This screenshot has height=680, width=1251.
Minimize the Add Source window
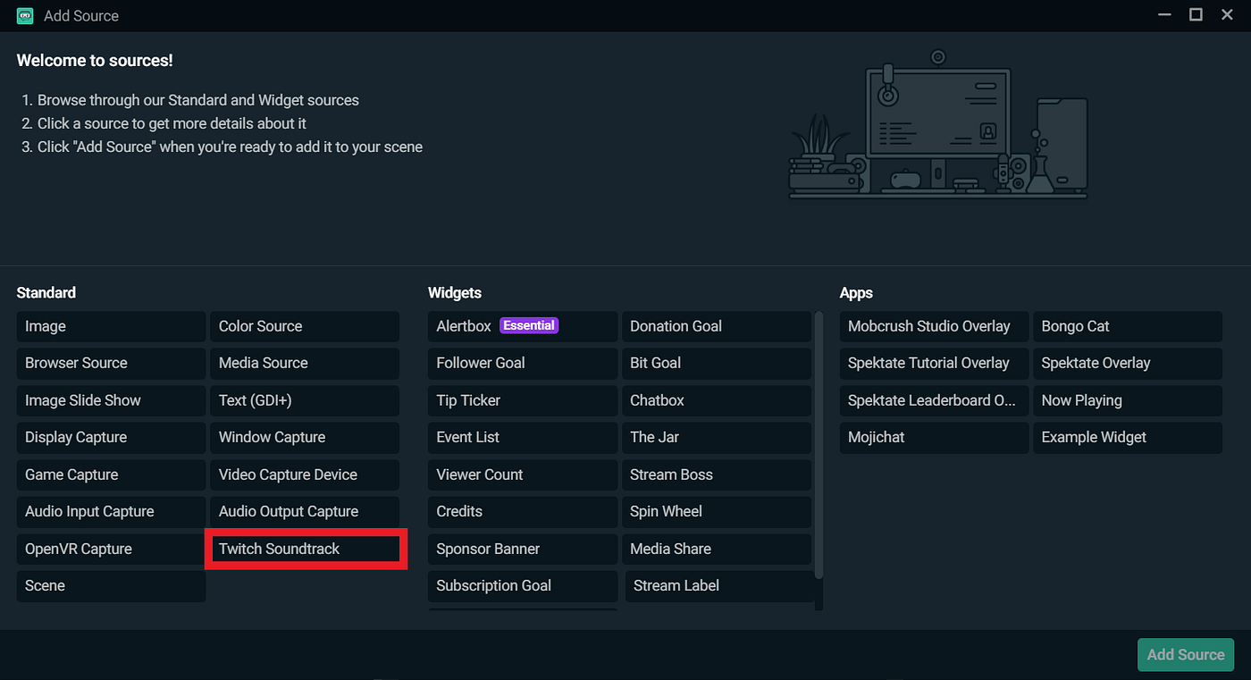(x=1164, y=15)
